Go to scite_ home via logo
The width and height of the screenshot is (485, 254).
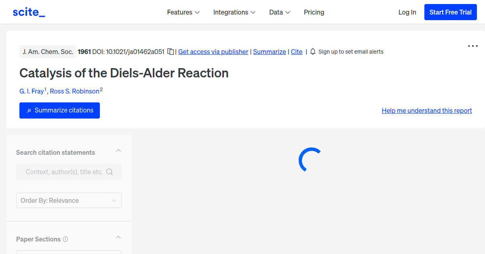[29, 12]
